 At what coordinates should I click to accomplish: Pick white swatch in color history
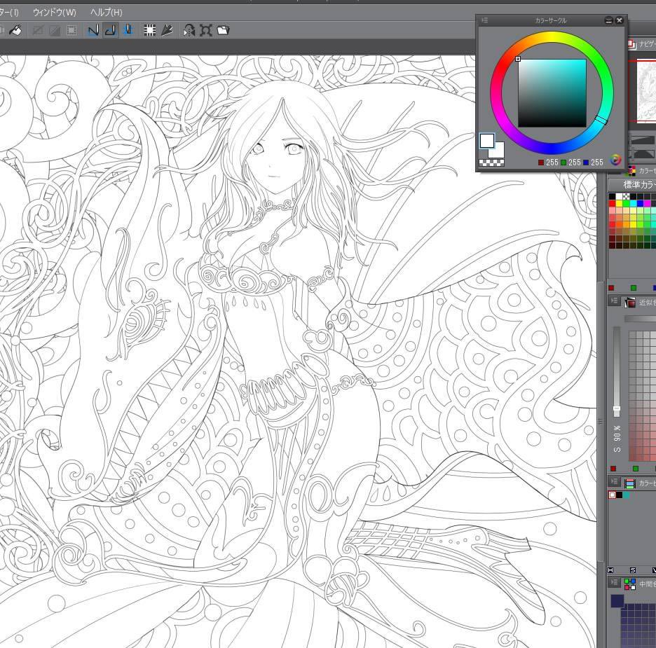(612, 495)
